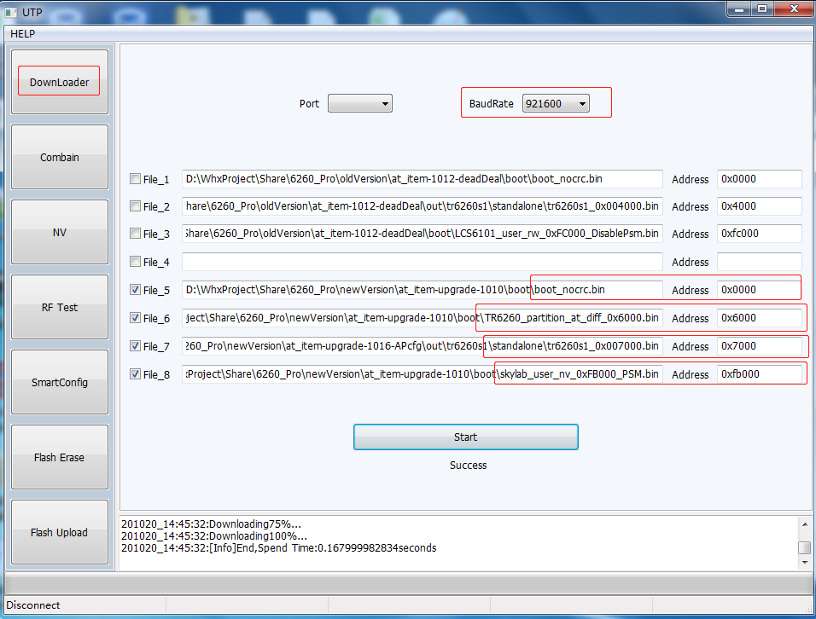Click the log line 'Downloading100%...'
This screenshot has height=619, width=816.
(214, 535)
